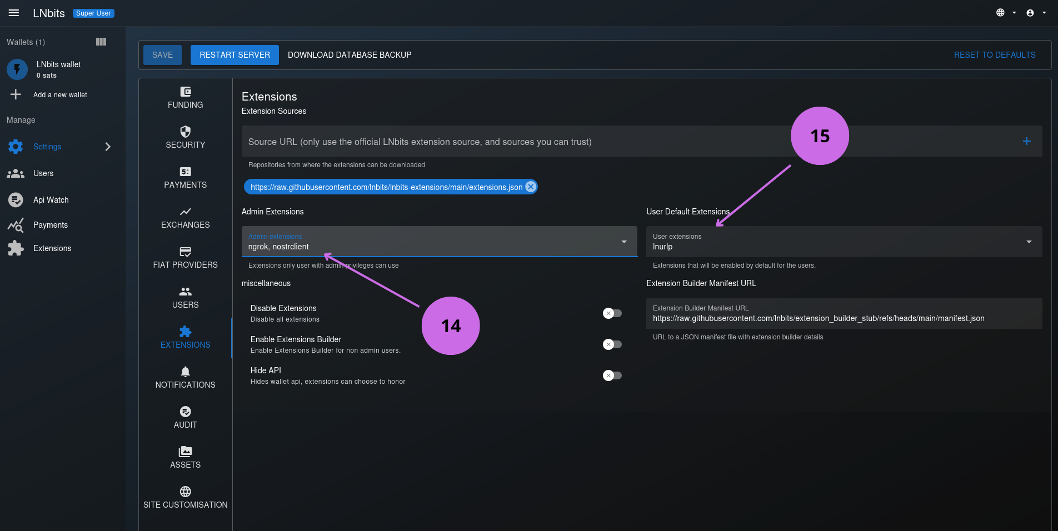Open the Admin extensions dropdown
Image resolution: width=1058 pixels, height=531 pixels.
[623, 242]
